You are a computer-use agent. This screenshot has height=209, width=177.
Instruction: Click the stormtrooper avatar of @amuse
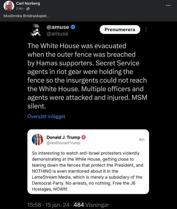click(x=35, y=30)
